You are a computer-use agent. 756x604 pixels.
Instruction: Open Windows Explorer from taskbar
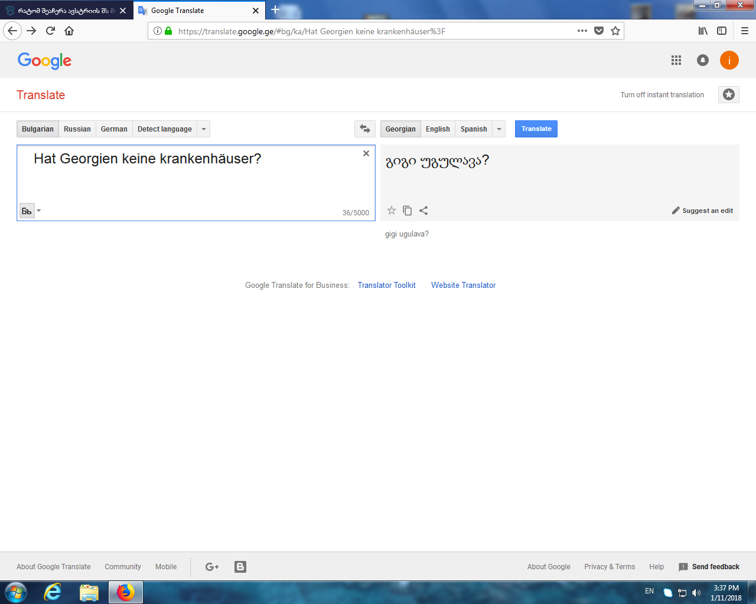click(x=89, y=592)
